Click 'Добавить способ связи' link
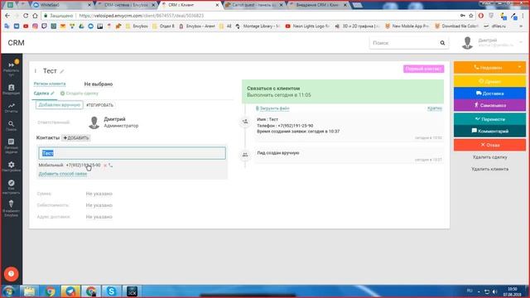The height and width of the screenshot is (298, 530). pyautogui.click(x=63, y=174)
